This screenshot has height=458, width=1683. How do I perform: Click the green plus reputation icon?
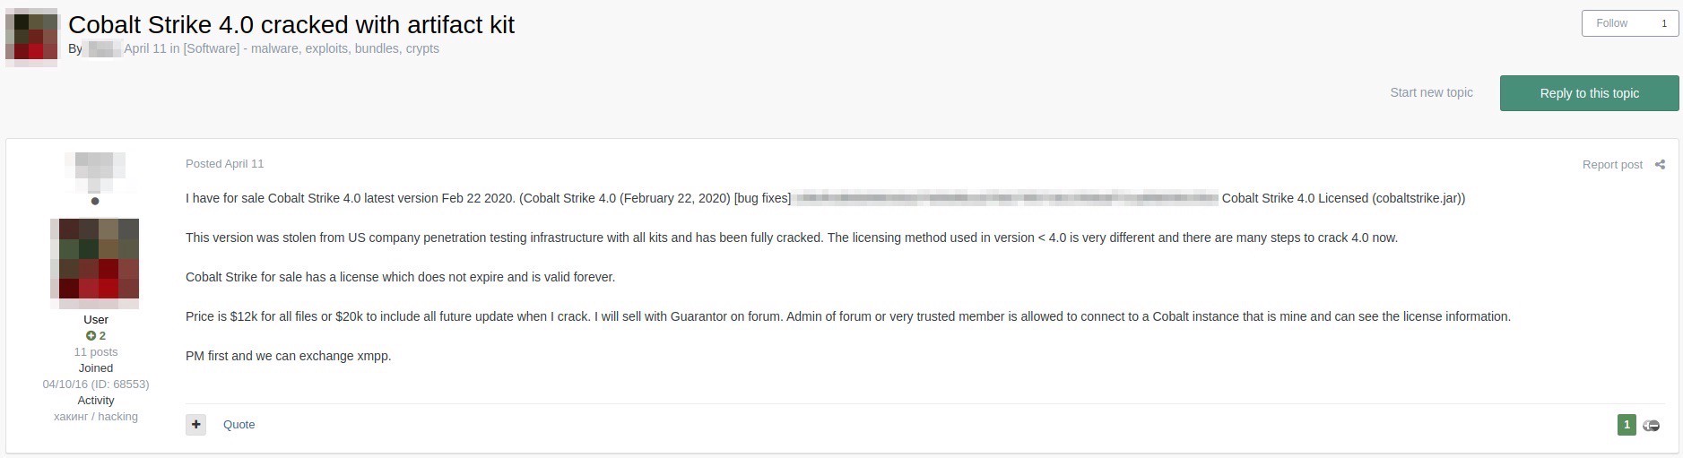(x=91, y=336)
